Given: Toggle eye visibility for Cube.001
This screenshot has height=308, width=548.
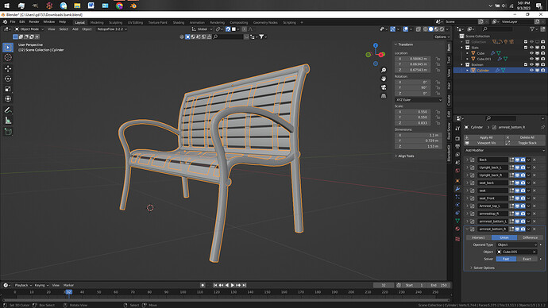Looking at the screenshot, I should click(531, 59).
